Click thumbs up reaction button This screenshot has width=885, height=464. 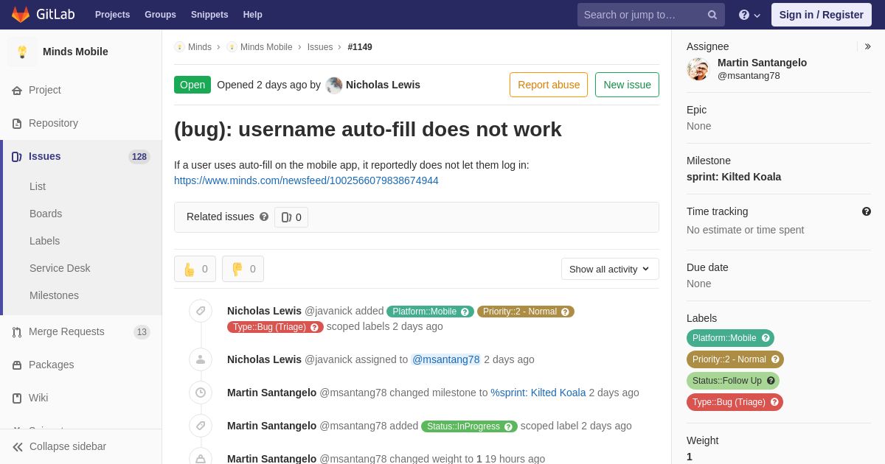(195, 269)
